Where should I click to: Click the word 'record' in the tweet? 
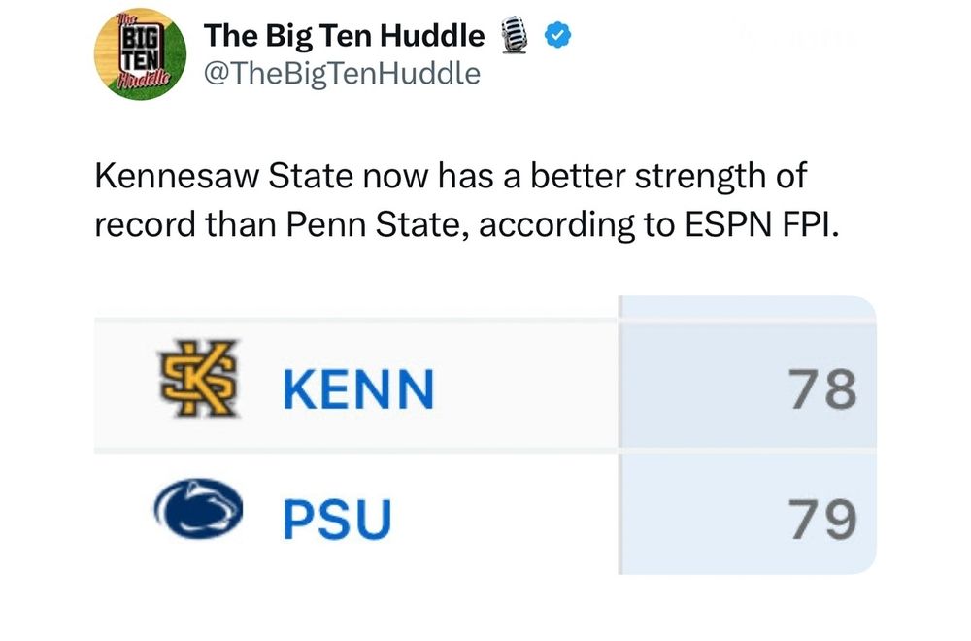point(145,223)
